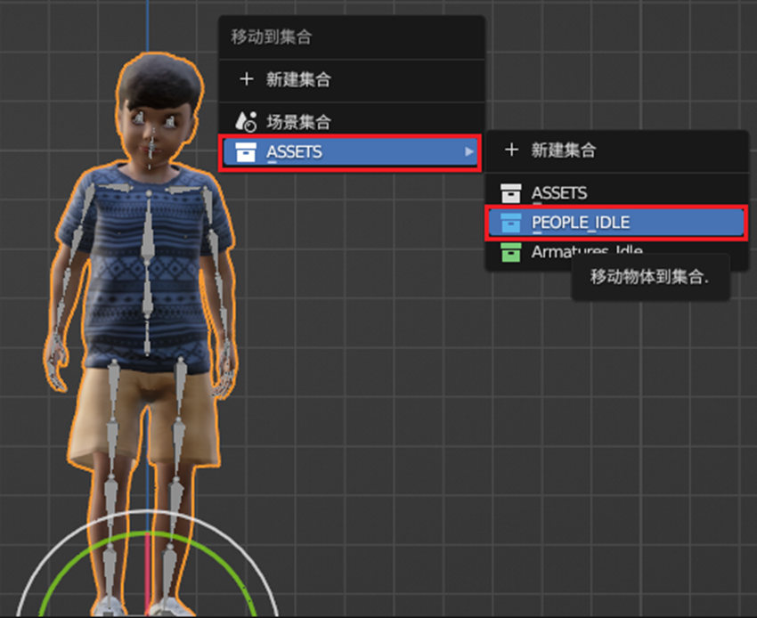Click 新建集合 at the top of the ASSETS submenu

tap(616, 150)
